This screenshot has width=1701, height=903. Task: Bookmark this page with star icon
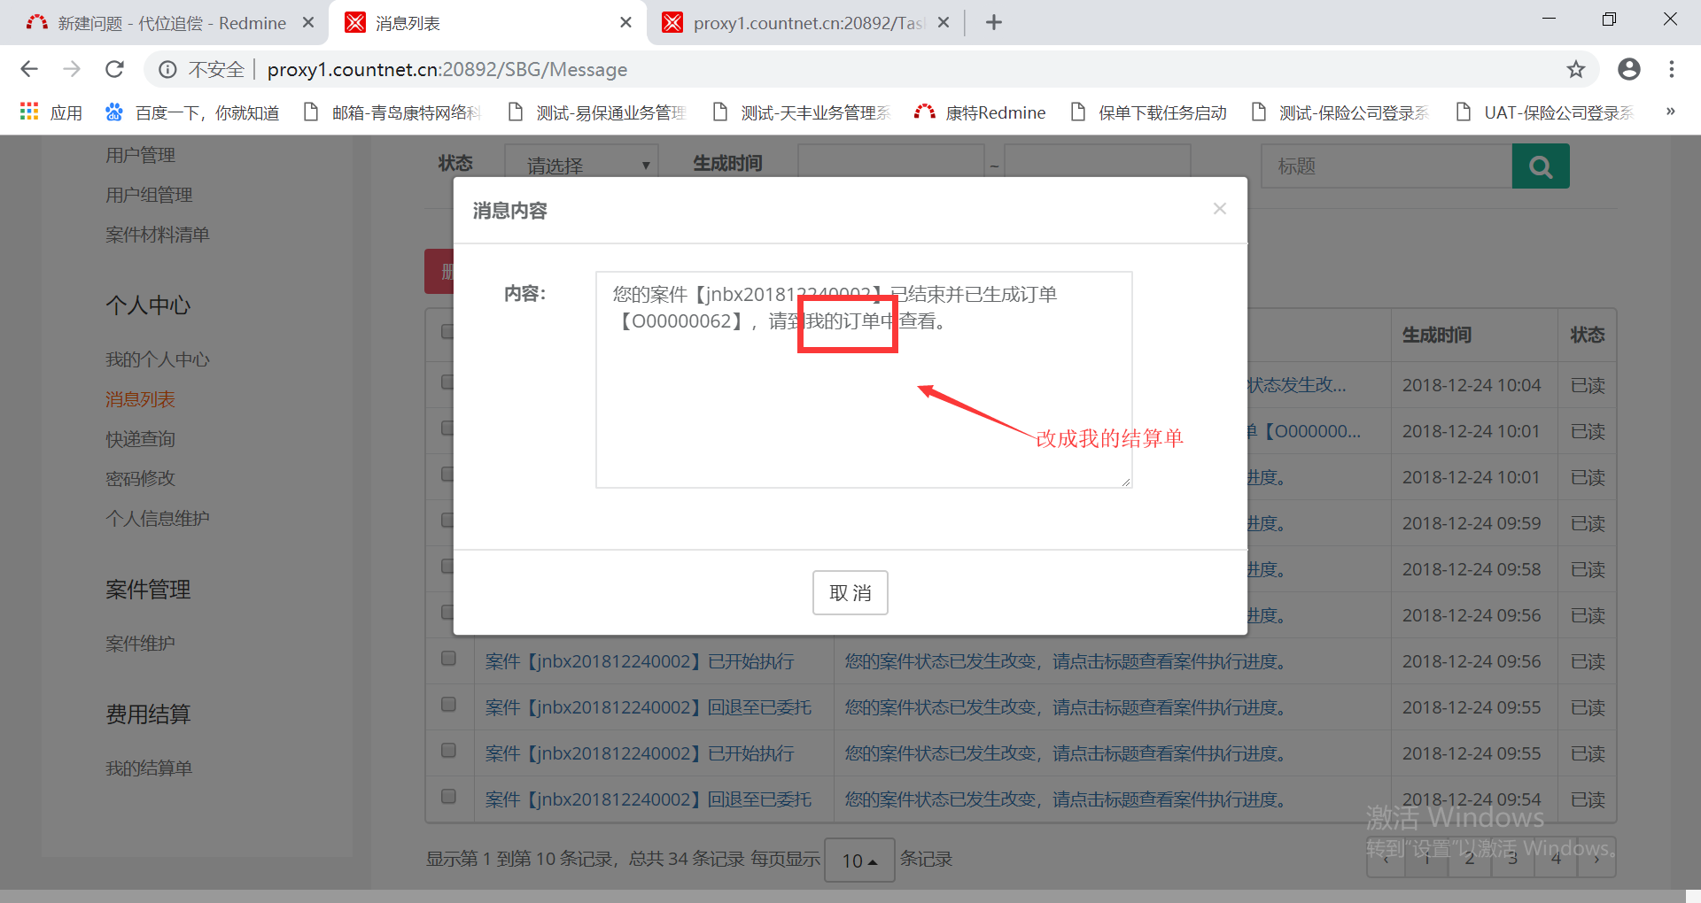[1575, 69]
